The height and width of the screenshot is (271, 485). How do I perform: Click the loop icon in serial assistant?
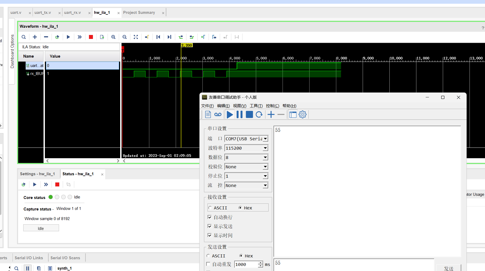coord(218,114)
